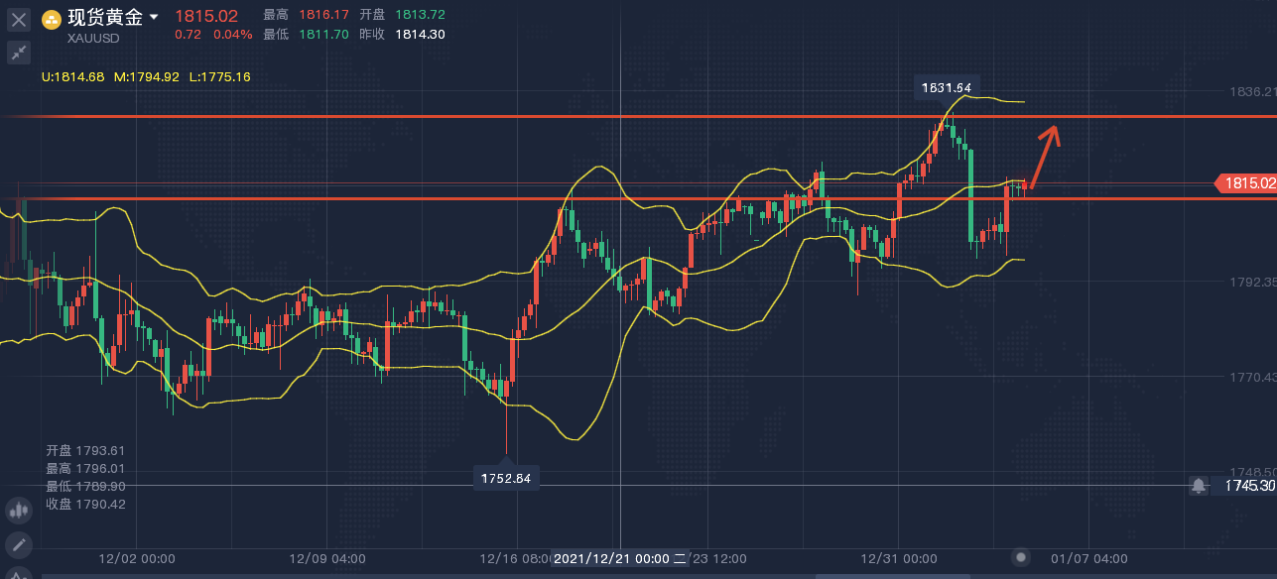Click the 昨收 1814.30 header value
The height and width of the screenshot is (579, 1277).
[x=402, y=34]
